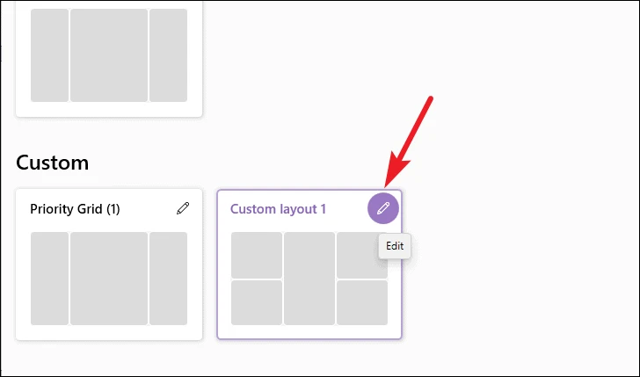Click the Edit tooltip label
The height and width of the screenshot is (377, 640).
(395, 246)
